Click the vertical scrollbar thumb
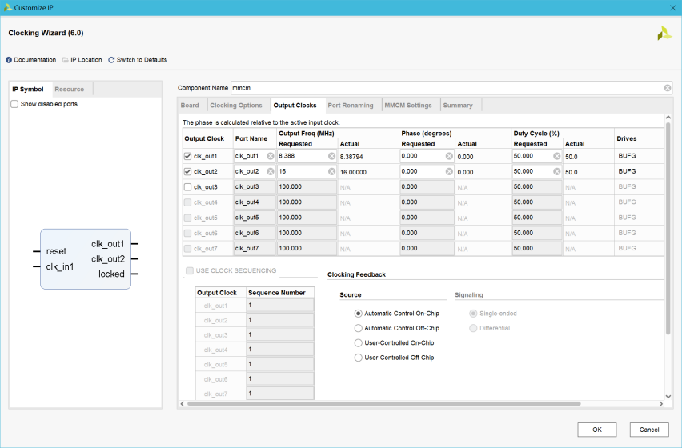The image size is (682, 448). pos(668,229)
